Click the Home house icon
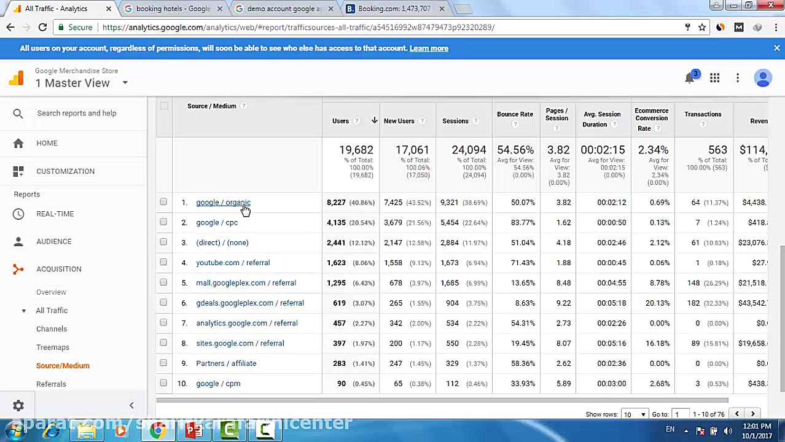The image size is (785, 442). (x=18, y=143)
